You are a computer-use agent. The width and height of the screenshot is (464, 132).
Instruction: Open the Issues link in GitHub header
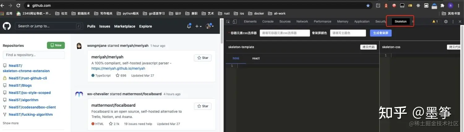click(x=105, y=27)
